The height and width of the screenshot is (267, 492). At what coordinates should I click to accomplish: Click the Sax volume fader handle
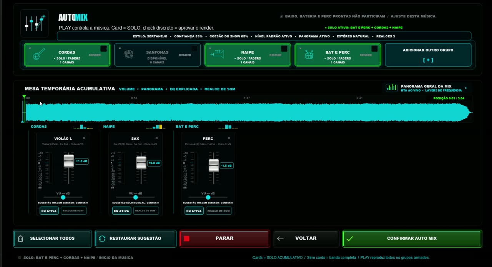(141, 163)
